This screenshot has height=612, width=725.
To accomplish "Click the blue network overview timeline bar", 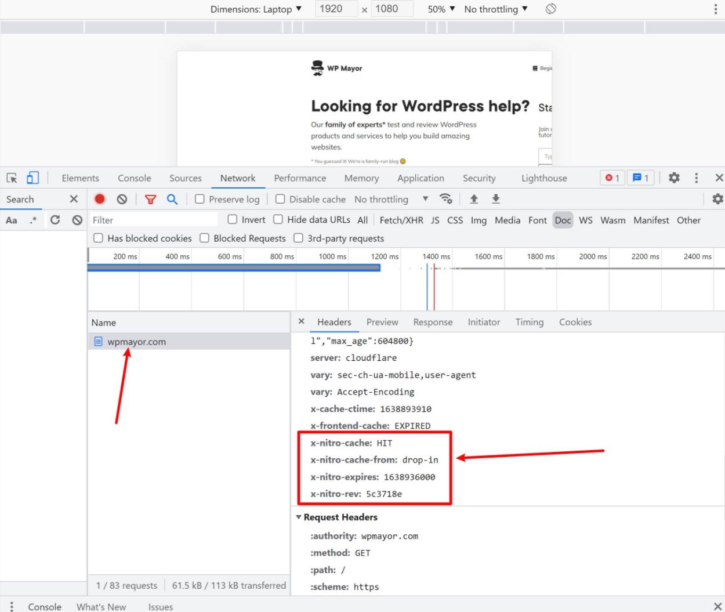I will [234, 267].
